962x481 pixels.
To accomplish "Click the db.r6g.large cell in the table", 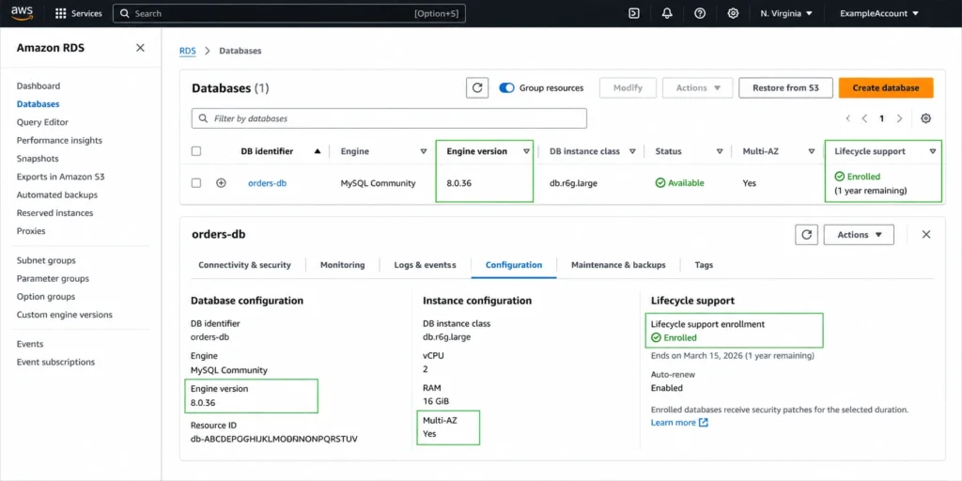I will (x=576, y=183).
